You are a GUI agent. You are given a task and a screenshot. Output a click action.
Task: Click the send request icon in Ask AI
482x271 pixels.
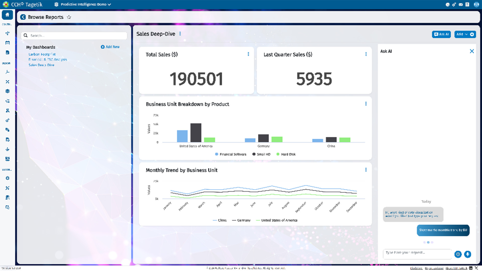click(458, 254)
